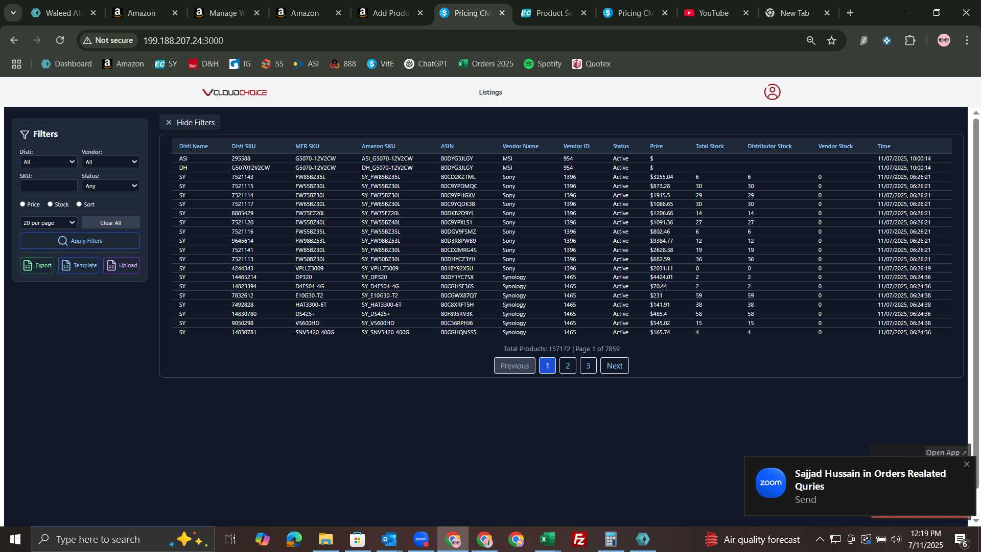Image resolution: width=981 pixels, height=552 pixels.
Task: Click the Not secure site info chip
Action: [x=108, y=40]
